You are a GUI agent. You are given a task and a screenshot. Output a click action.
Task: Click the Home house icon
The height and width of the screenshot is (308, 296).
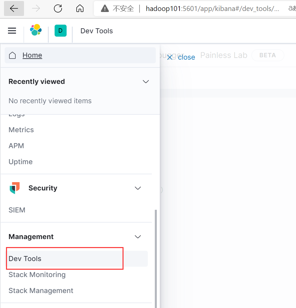(12, 55)
